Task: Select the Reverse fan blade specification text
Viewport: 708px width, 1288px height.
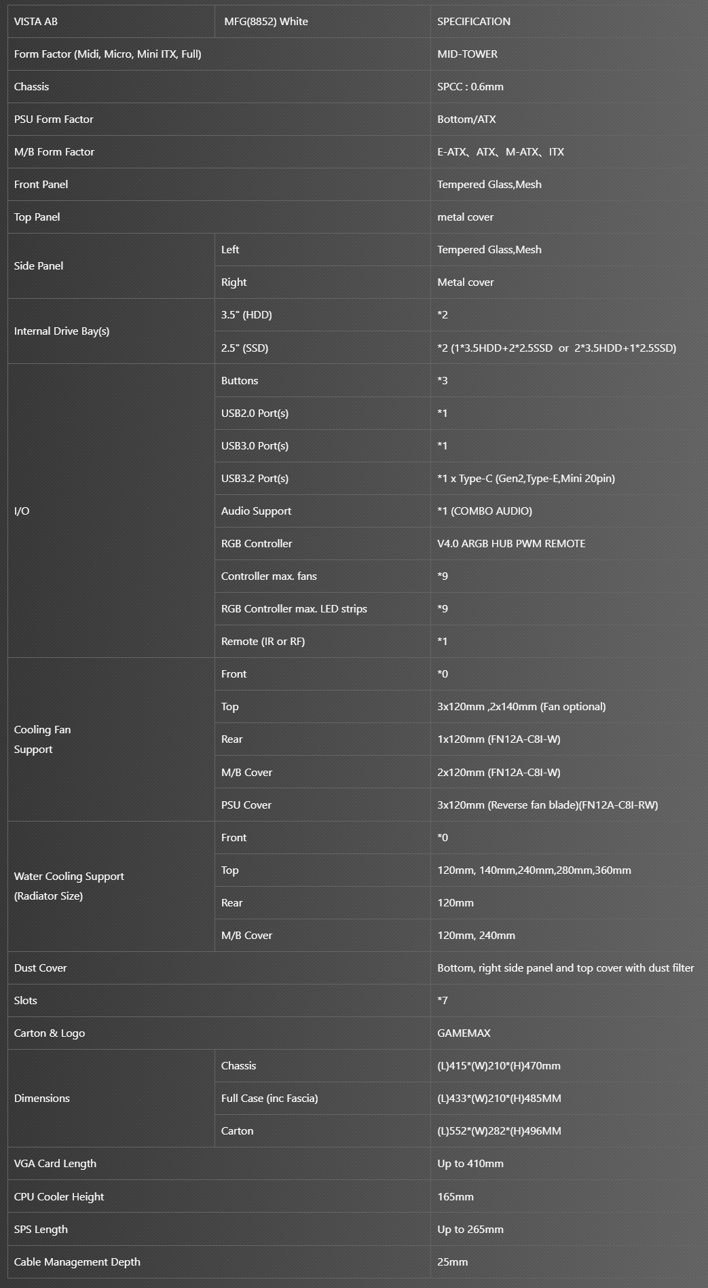Action: click(x=548, y=805)
